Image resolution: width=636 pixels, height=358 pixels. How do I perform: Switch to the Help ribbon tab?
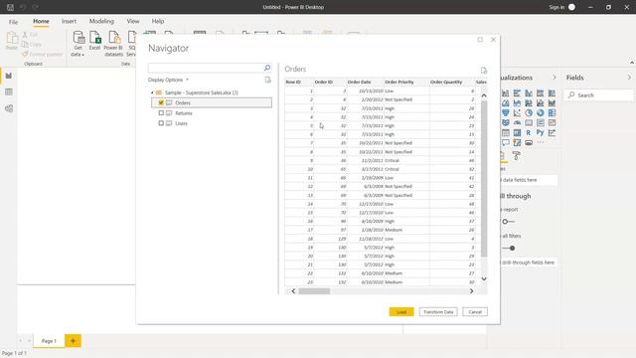[x=158, y=21]
